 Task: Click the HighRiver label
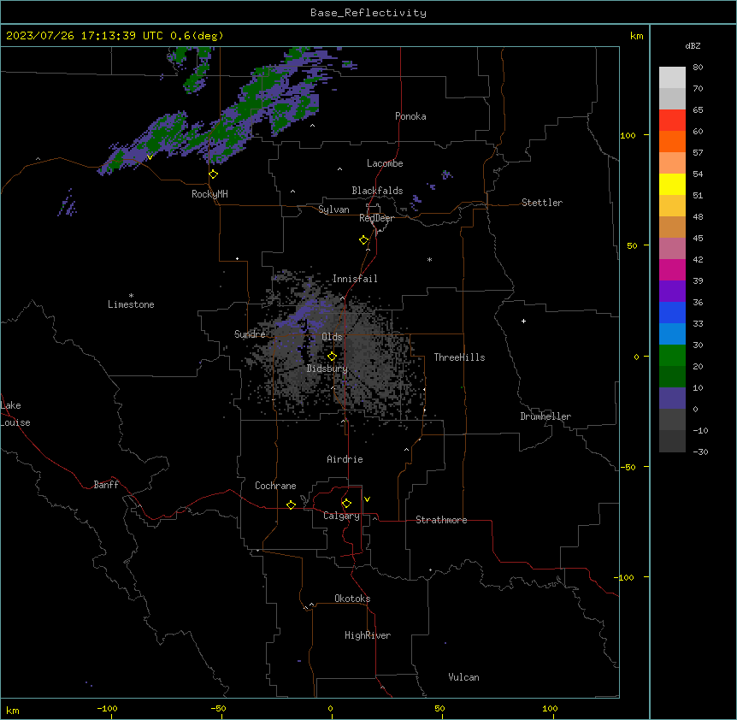tap(368, 635)
